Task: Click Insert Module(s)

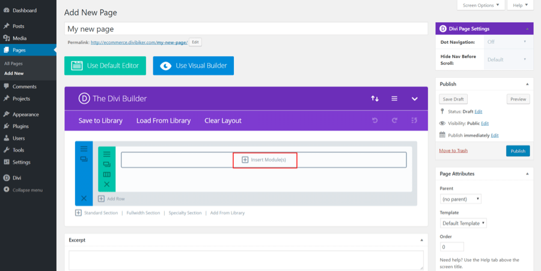Action: [x=264, y=159]
